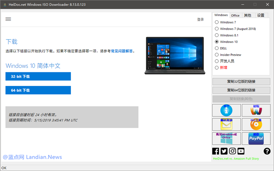Viewport: 274px width, 171px height.
Task: Select the Insider Preview radio button
Action: tap(217, 55)
